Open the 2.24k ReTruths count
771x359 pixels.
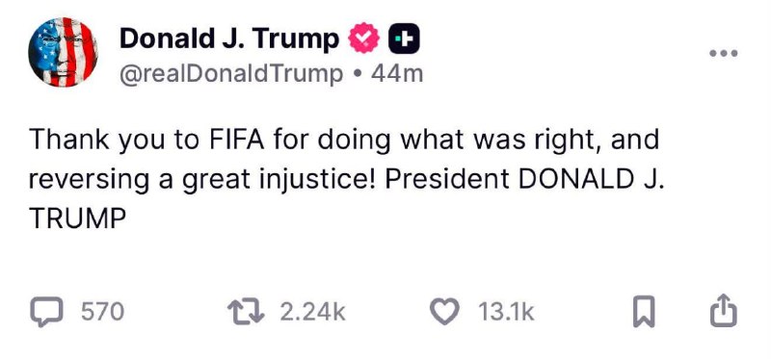point(312,313)
